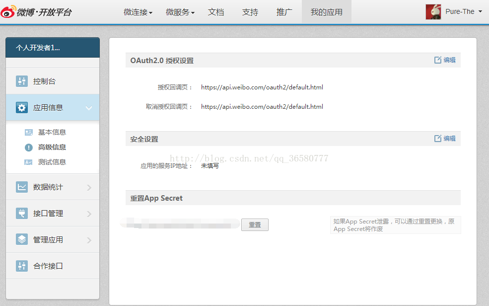Screen dimensions: 489x306
Task: Select 控制台 in the sidebar
Action: [x=53, y=81]
